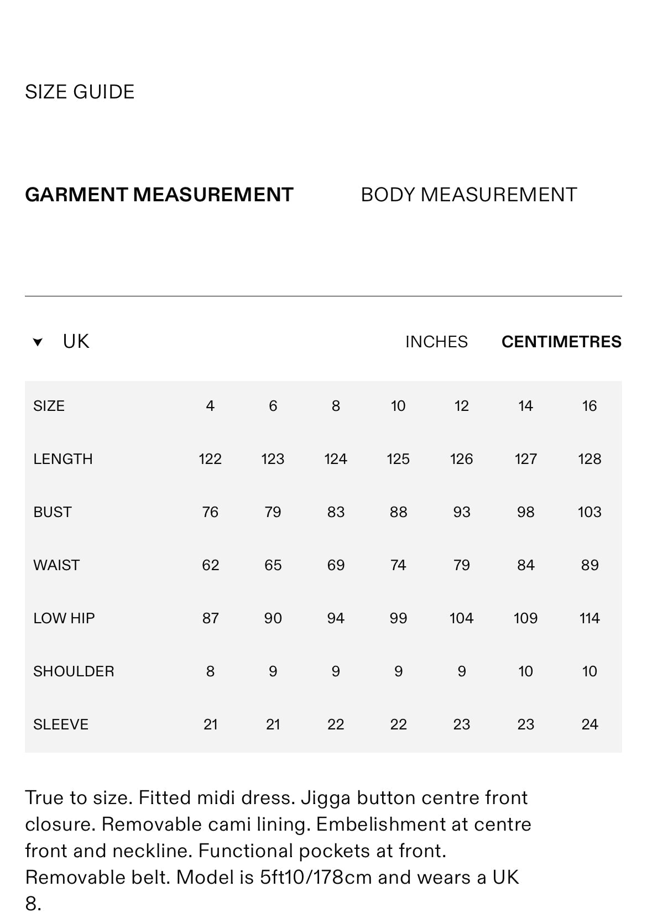Select the LENGTH row label
The image size is (647, 923).
click(x=62, y=459)
